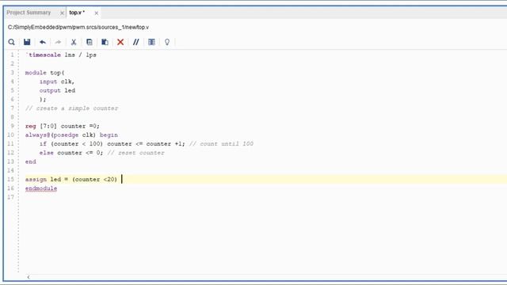Paste clipboard contents using paste icon
Screen dimensions: 507x285
pos(105,42)
